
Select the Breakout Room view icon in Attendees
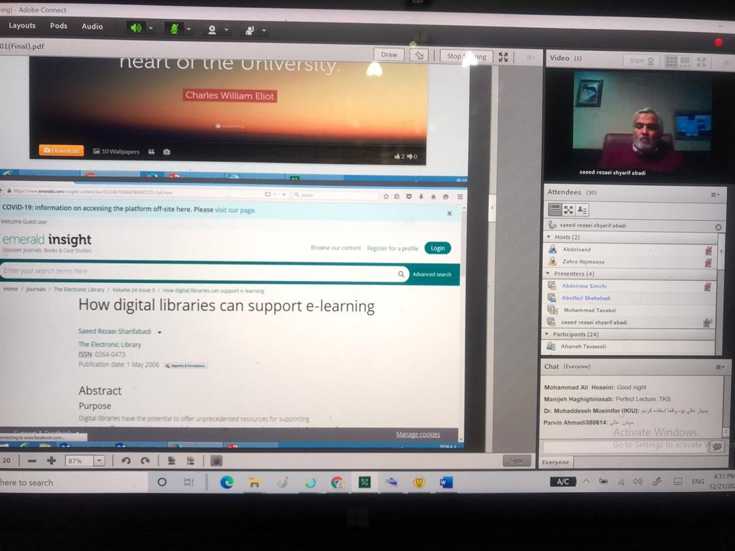click(568, 210)
